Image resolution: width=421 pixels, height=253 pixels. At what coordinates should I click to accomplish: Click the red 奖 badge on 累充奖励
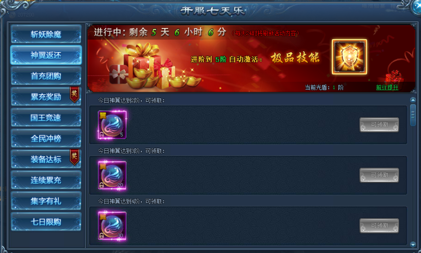75,95
